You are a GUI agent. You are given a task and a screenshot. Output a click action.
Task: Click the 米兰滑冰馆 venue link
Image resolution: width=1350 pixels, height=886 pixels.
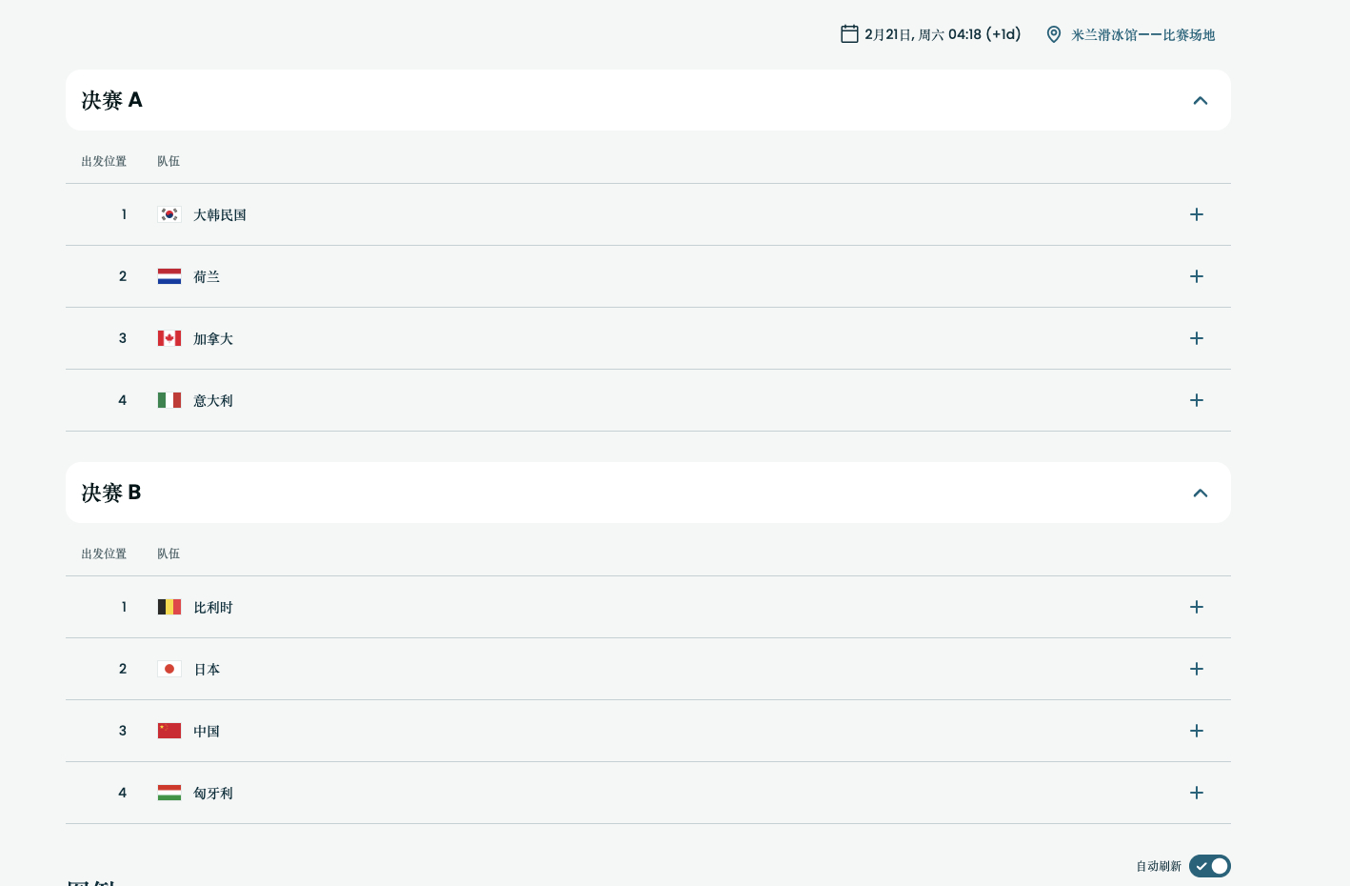tap(1142, 35)
